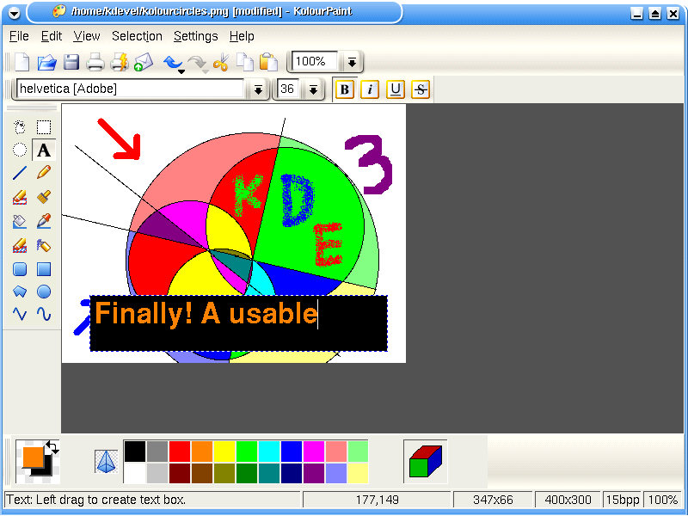Open the zoom percentage dropdown

coord(352,61)
